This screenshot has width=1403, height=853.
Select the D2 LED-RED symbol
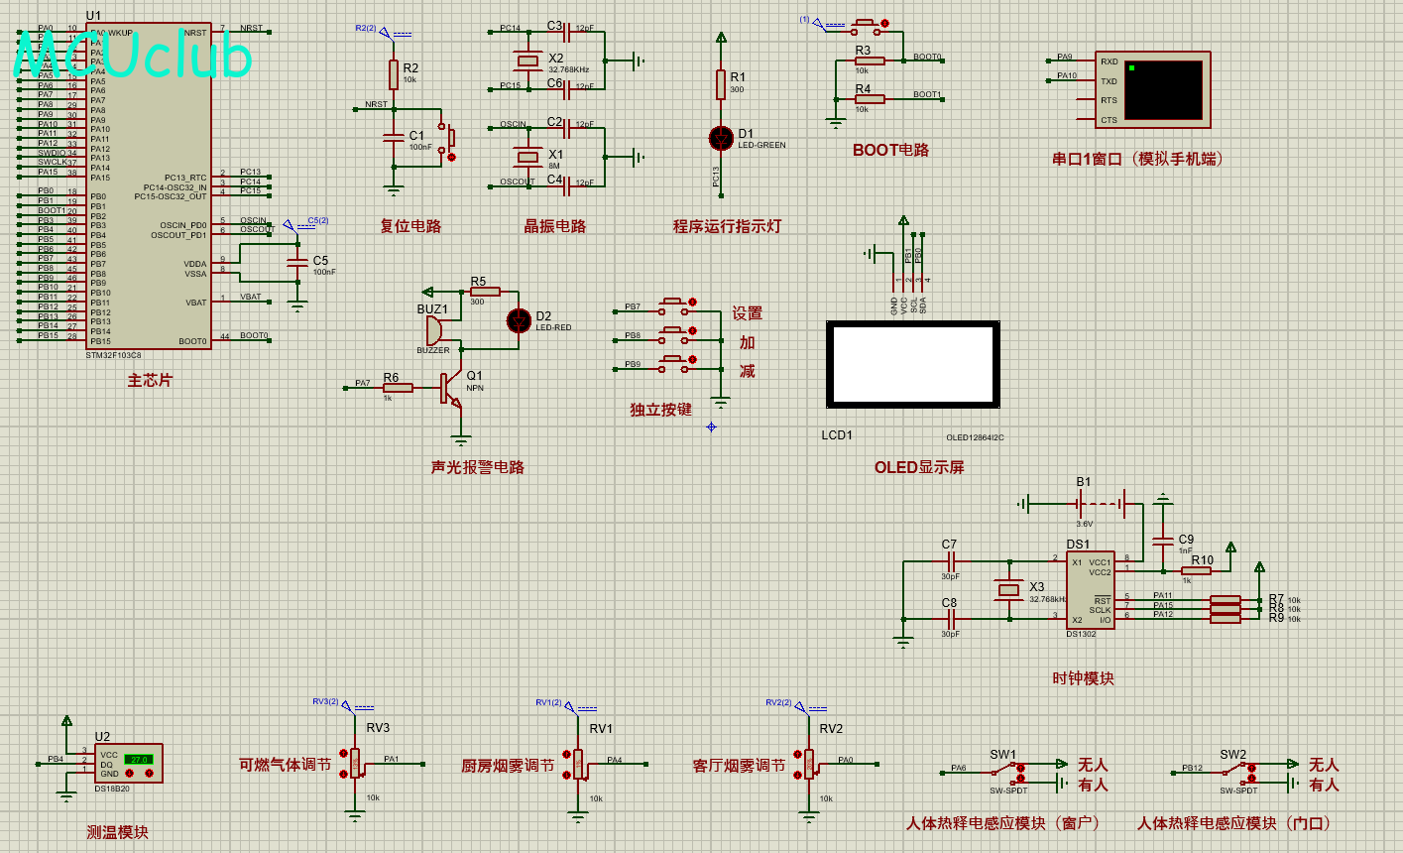tap(519, 320)
